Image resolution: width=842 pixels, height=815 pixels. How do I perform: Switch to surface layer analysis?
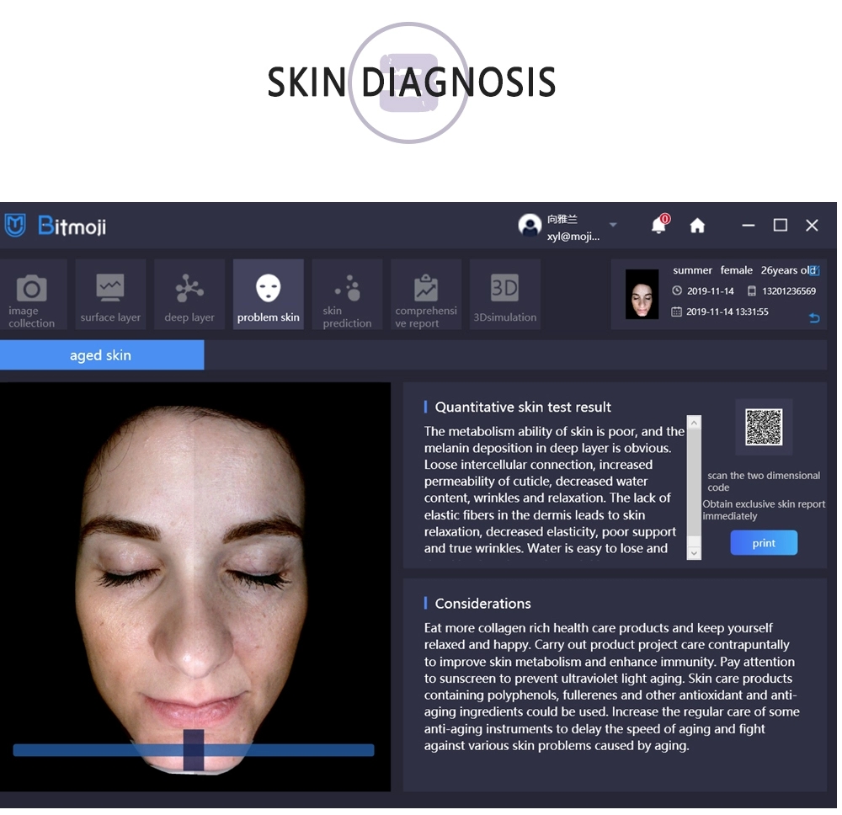pos(110,294)
